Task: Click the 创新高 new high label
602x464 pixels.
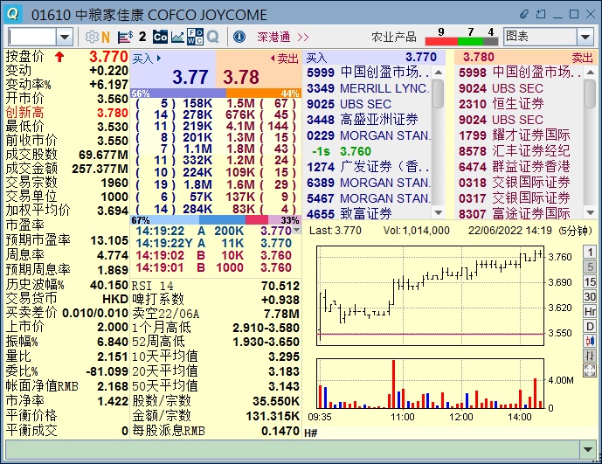Action: pyautogui.click(x=24, y=113)
